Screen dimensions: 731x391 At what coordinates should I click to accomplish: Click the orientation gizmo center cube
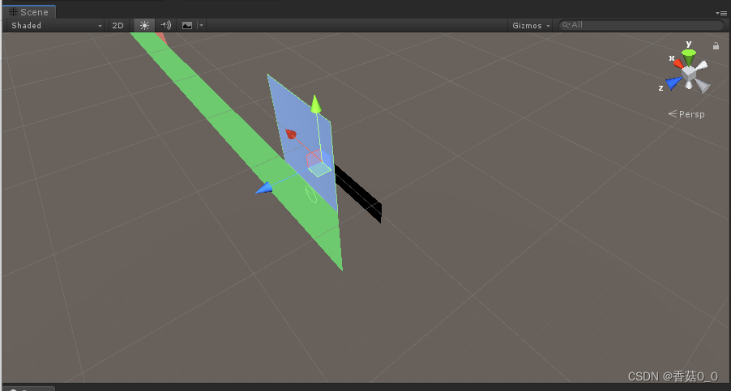pos(689,74)
